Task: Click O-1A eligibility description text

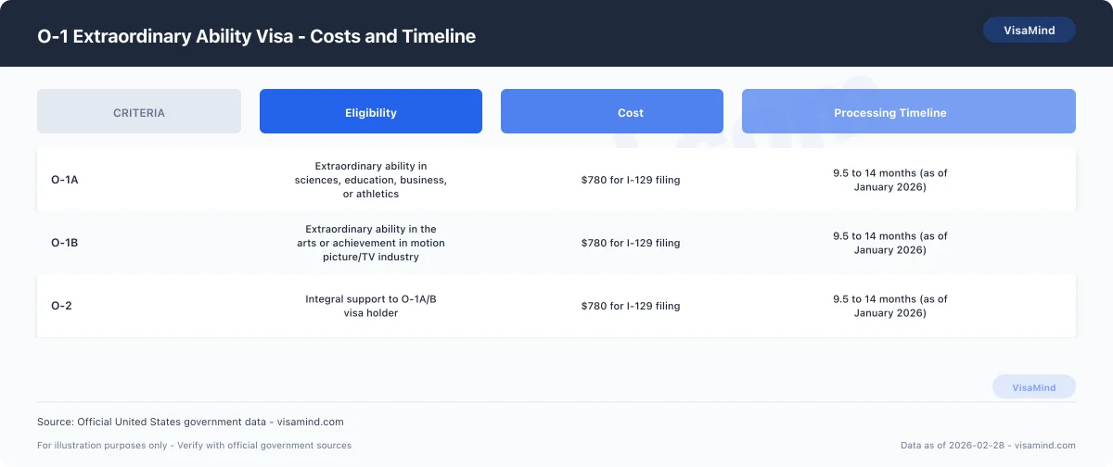Action: pos(371,180)
